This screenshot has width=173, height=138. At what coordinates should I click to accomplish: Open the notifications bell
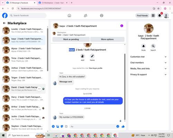coord(160,16)
